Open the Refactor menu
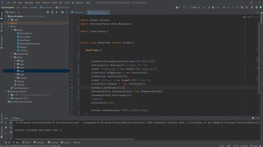263x147 pixels. point(46,2)
